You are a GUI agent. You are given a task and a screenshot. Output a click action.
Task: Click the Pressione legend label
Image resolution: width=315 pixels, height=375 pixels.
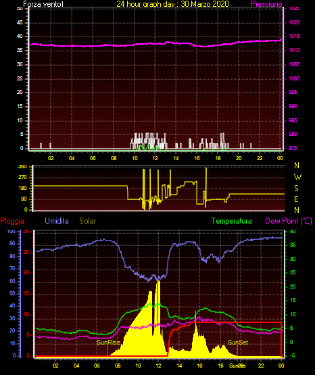pyautogui.click(x=266, y=4)
